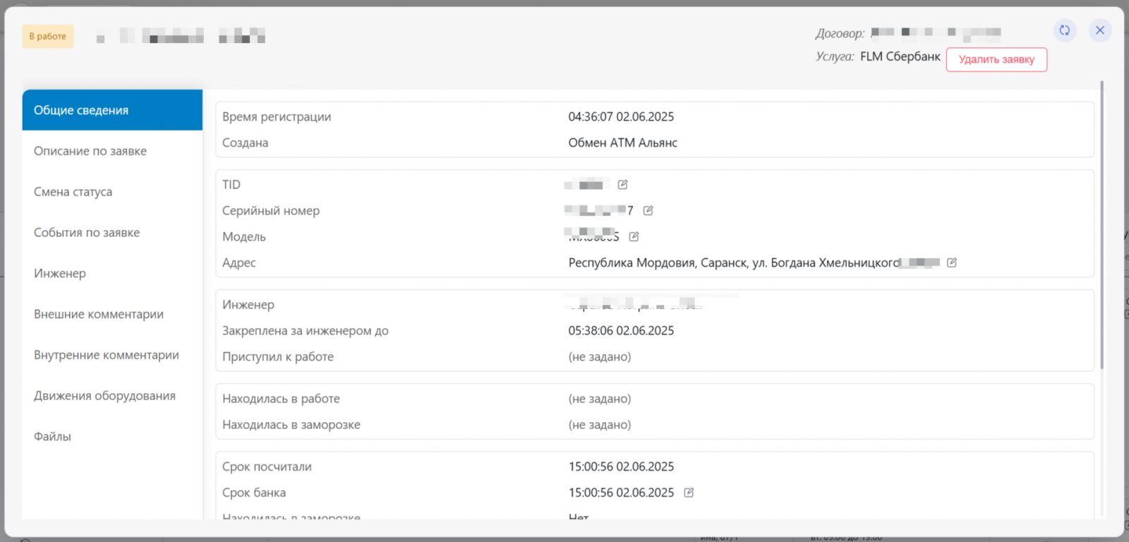Click the vertical scrollbar of the details panel
1129x542 pixels.
[x=1101, y=226]
